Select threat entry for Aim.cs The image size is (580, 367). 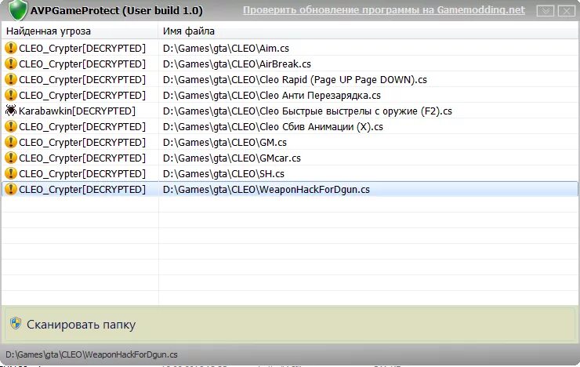[x=82, y=48]
